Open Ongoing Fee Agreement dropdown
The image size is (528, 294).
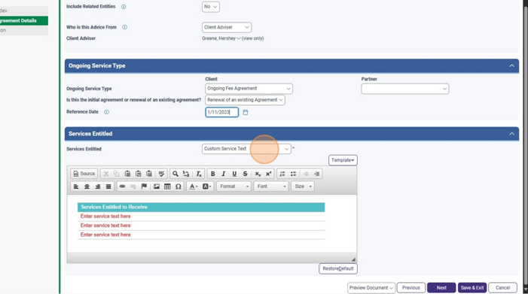[x=249, y=89]
